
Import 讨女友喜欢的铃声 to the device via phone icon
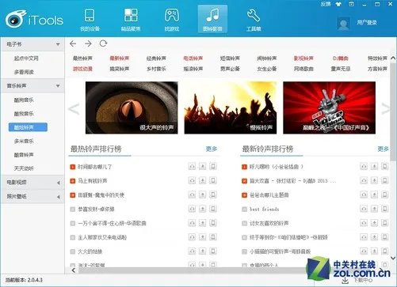(x=385, y=223)
